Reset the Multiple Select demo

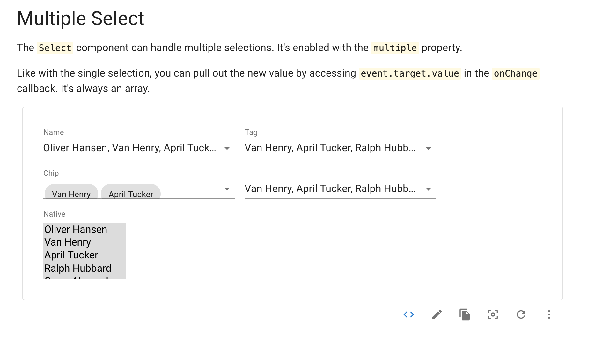521,315
